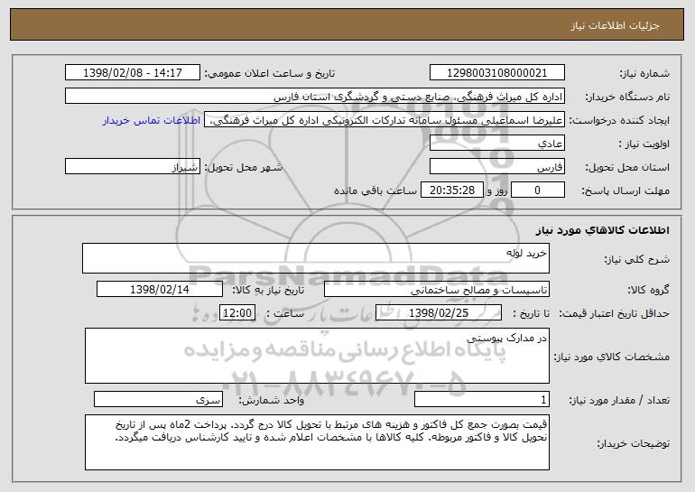The height and width of the screenshot is (492, 695).
Task: Click the شرح کلی نیاز label
Action: click(x=637, y=259)
